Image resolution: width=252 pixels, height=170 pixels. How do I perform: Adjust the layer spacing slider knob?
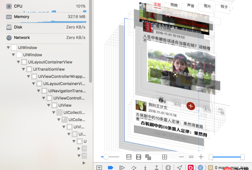(106, 157)
